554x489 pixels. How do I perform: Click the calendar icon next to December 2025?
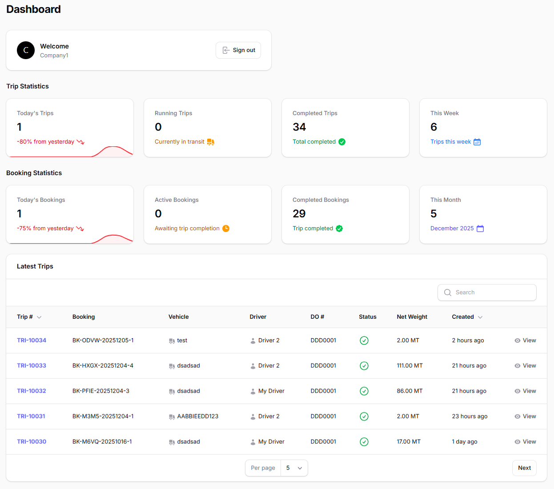[x=480, y=228]
